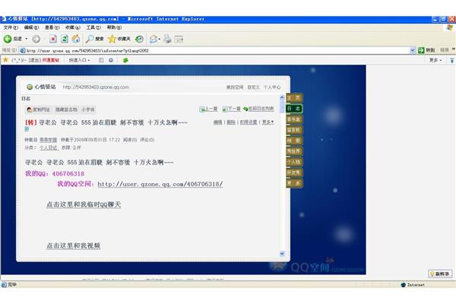Click the small icon below the [转] title
The width and height of the screenshot is (456, 304).
27,129
